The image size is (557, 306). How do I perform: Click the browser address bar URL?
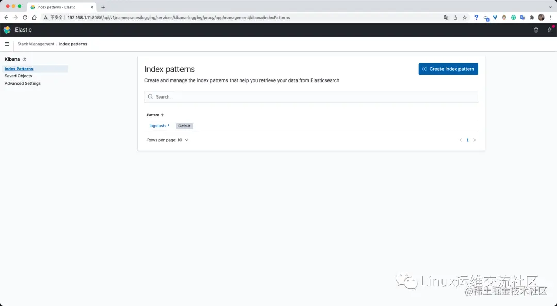tap(178, 18)
